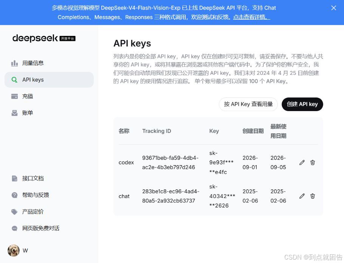Click the account name W

tap(25, 251)
